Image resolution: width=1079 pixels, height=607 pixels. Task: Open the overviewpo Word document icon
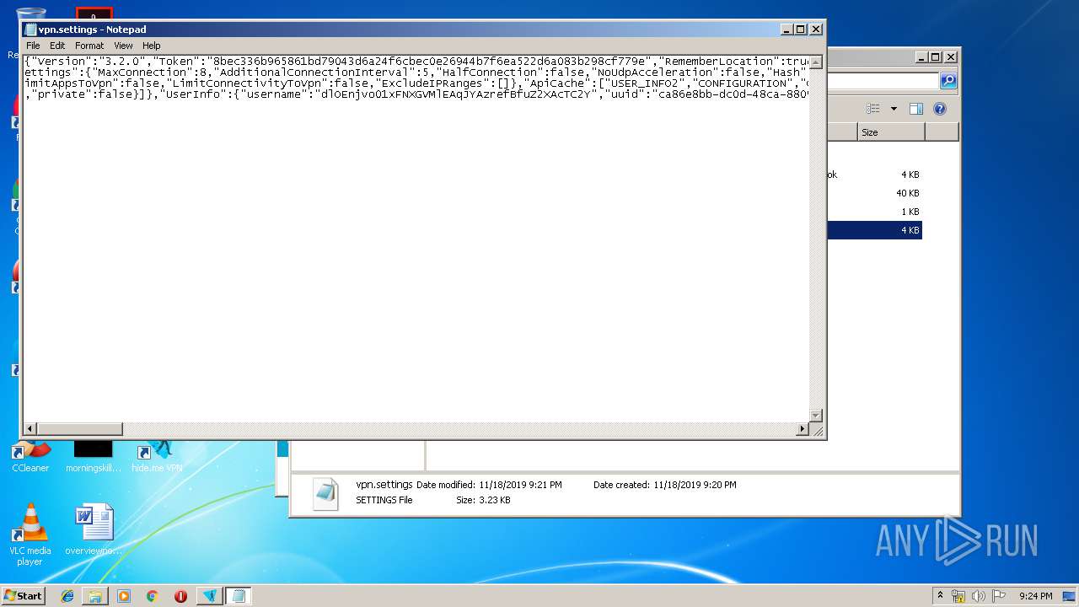(x=93, y=529)
